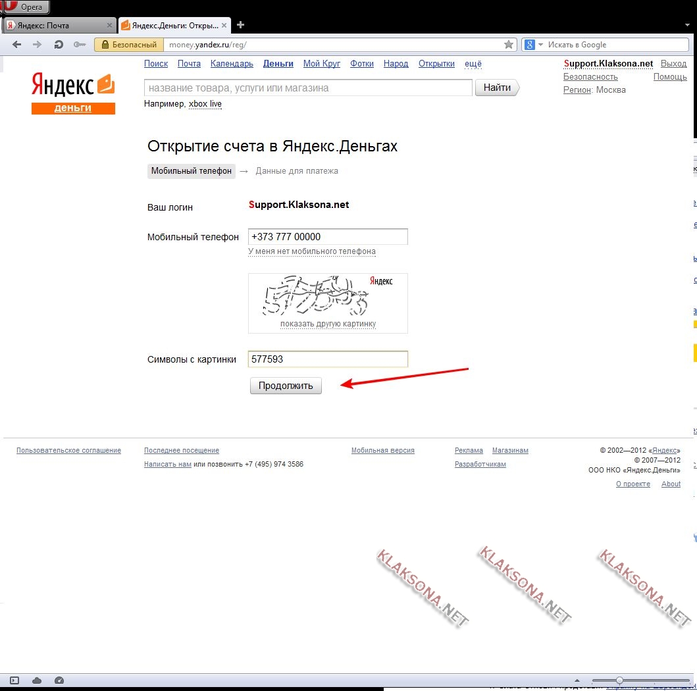The width and height of the screenshot is (697, 691).
Task: Open the Реклама link
Action: (469, 450)
